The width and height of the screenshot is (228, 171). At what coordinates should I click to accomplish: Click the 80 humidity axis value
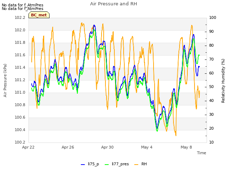[x=211, y=46]
